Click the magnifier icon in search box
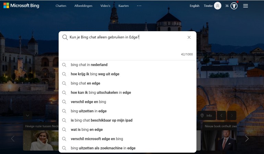 (x=65, y=37)
